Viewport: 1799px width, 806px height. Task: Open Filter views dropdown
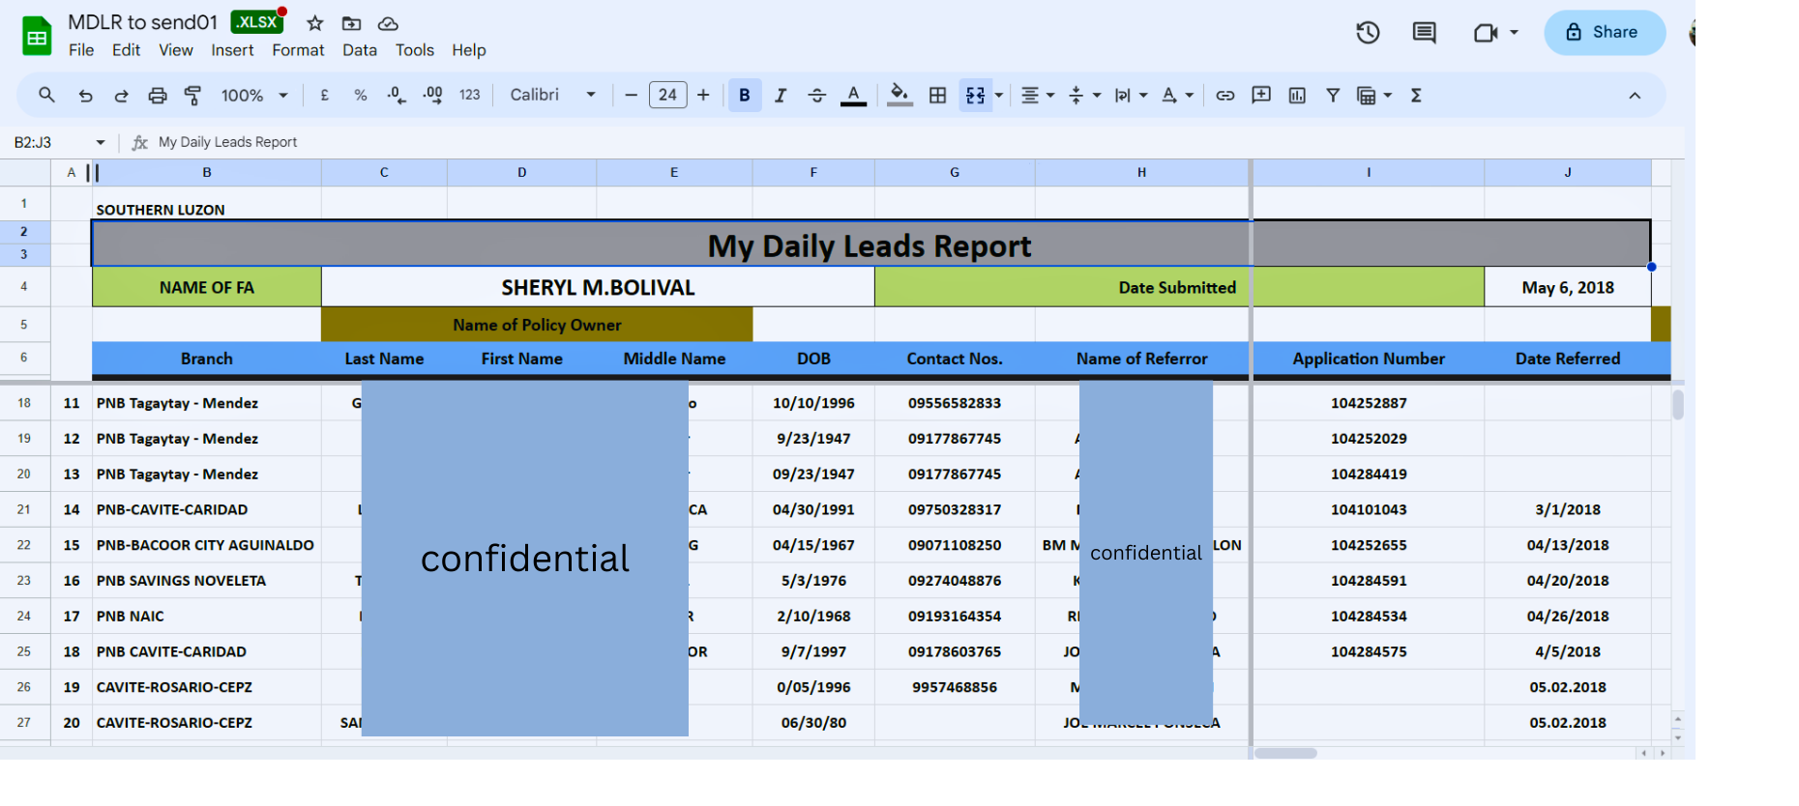[x=1373, y=95]
